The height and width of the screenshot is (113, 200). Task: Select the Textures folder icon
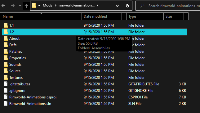pos(6,77)
